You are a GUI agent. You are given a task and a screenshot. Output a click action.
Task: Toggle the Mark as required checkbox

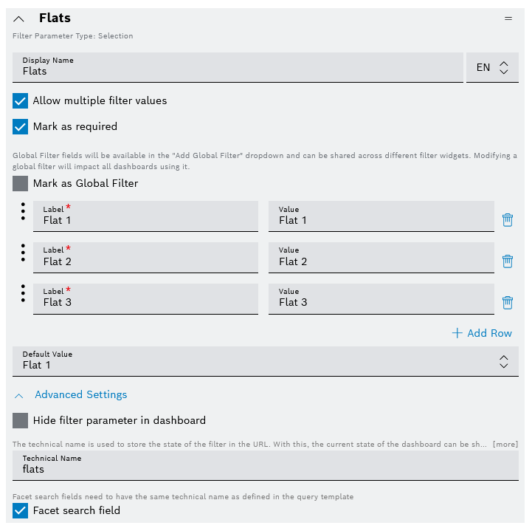(21, 127)
